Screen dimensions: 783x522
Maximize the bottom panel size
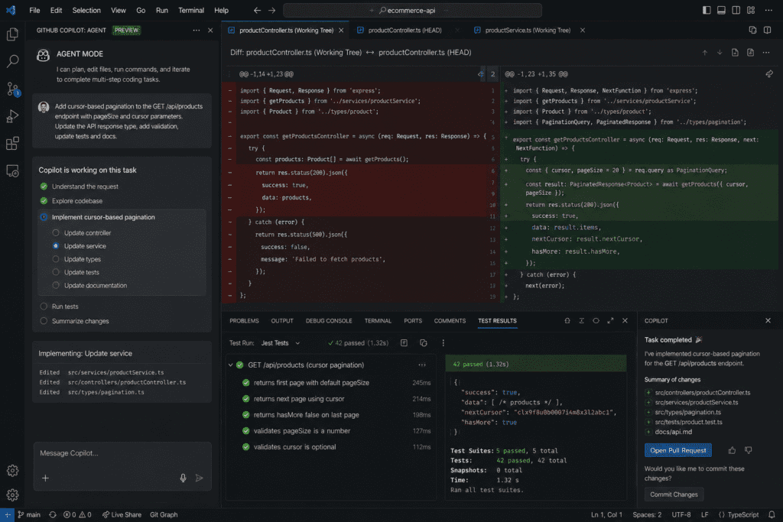coord(610,321)
